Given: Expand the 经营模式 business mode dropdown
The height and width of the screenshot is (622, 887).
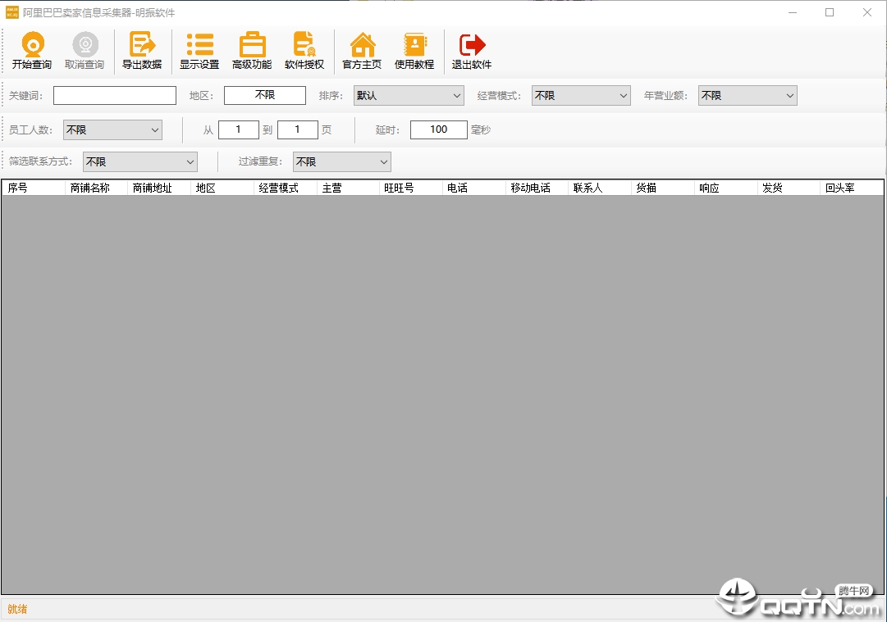Looking at the screenshot, I should click(580, 96).
